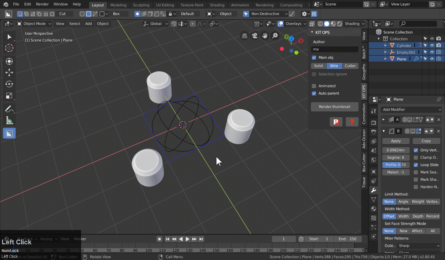Click the Render thumbnail button
The image size is (445, 260).
334,107
